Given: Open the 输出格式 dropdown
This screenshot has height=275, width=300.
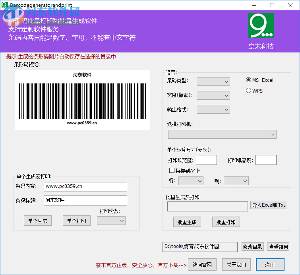Looking at the screenshot, I should point(213,109).
